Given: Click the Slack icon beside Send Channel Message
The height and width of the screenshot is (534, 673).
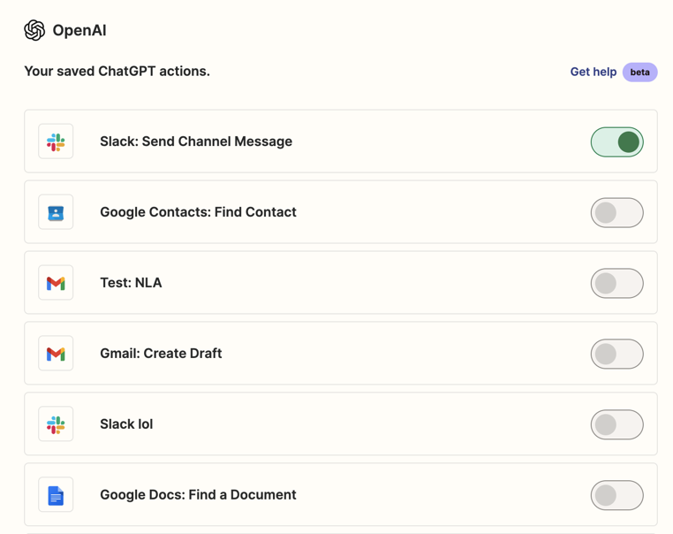Looking at the screenshot, I should pos(56,141).
